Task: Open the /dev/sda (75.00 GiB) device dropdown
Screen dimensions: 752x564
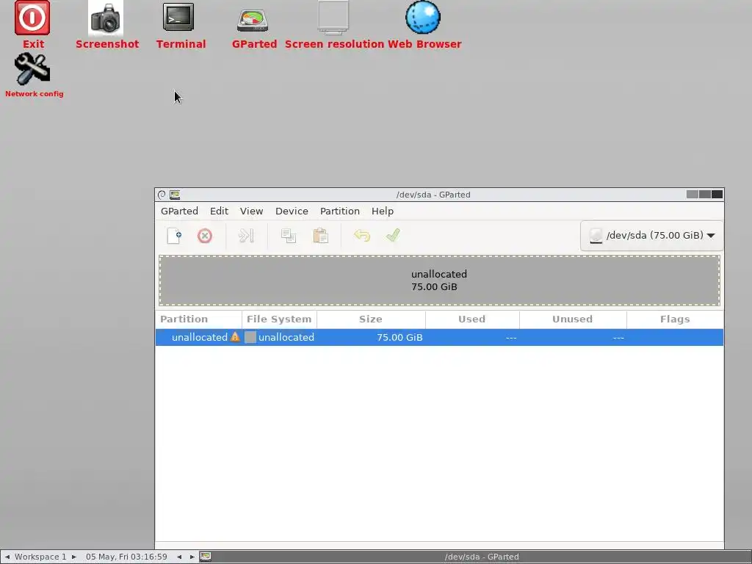Action: [x=652, y=236]
